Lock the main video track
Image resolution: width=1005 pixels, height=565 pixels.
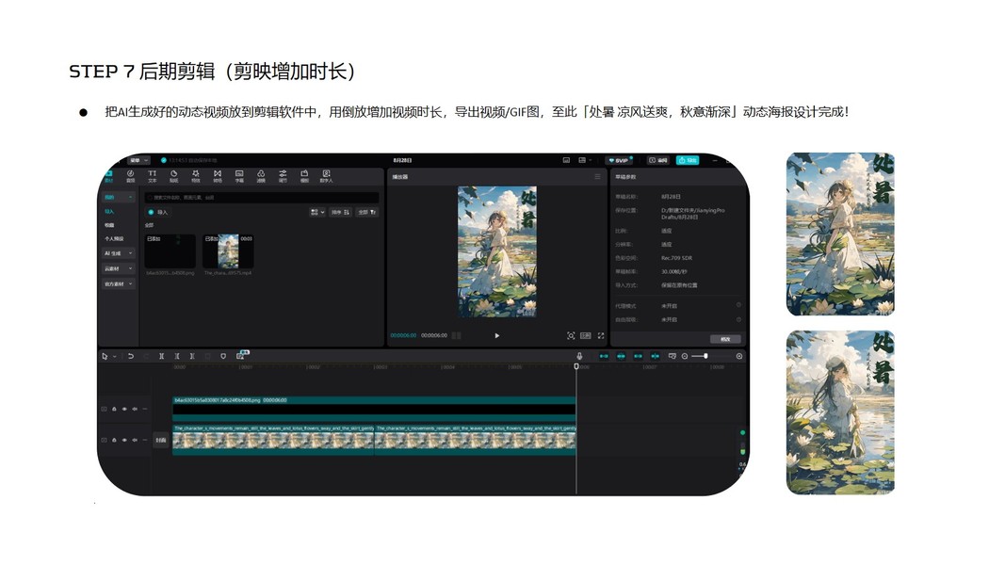(114, 440)
